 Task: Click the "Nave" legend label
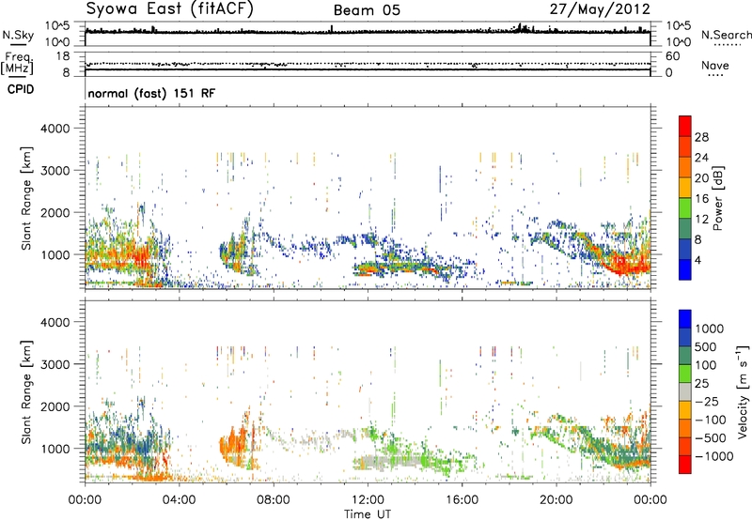click(715, 65)
